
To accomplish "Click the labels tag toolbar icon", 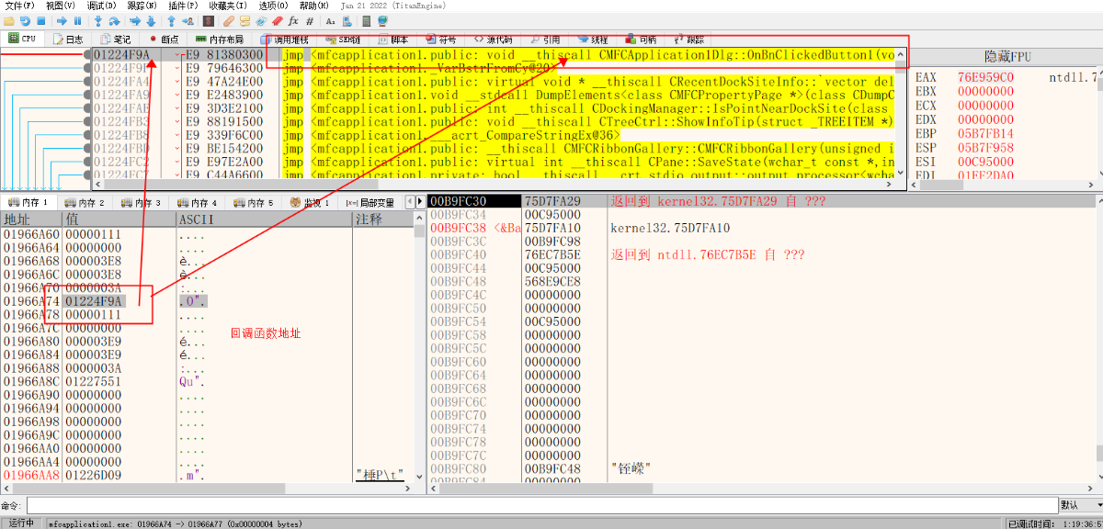I will pyautogui.click(x=261, y=21).
